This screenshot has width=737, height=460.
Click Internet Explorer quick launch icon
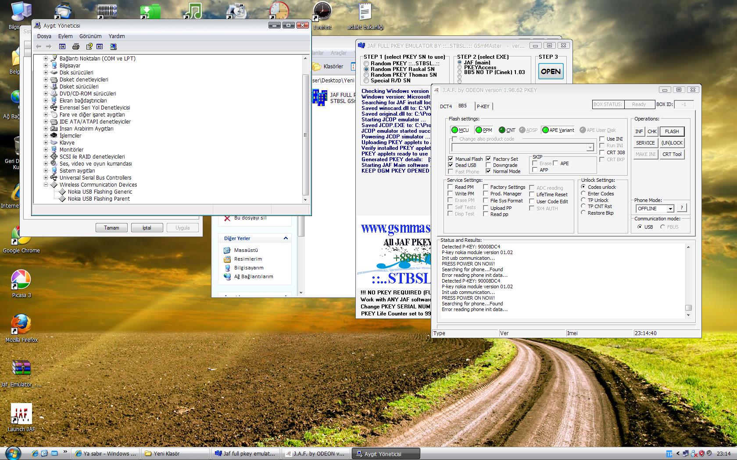pyautogui.click(x=35, y=454)
